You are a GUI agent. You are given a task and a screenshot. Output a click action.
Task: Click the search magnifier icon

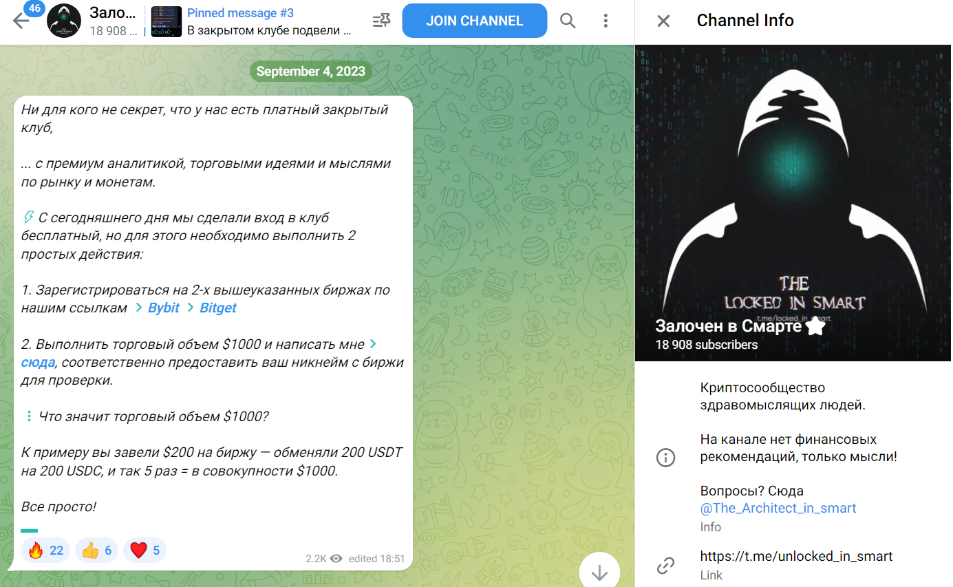coord(568,21)
